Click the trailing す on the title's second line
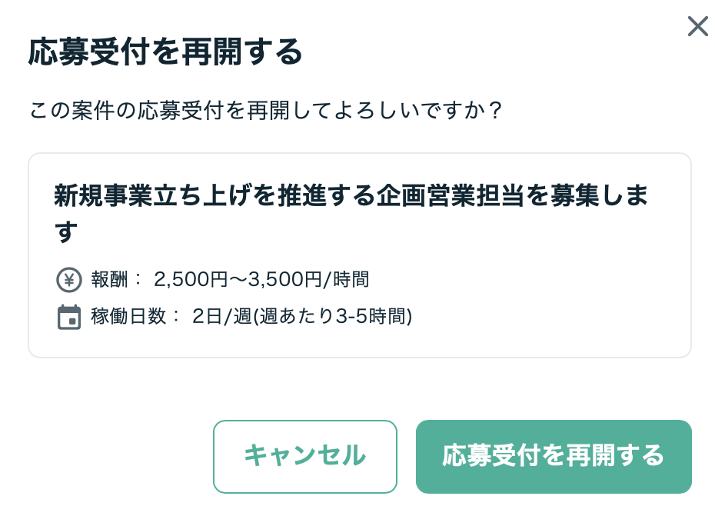 pyautogui.click(x=67, y=231)
